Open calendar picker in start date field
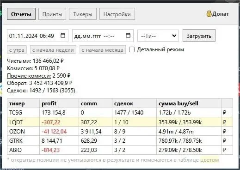The width and height of the screenshot is (240, 170). (63, 36)
